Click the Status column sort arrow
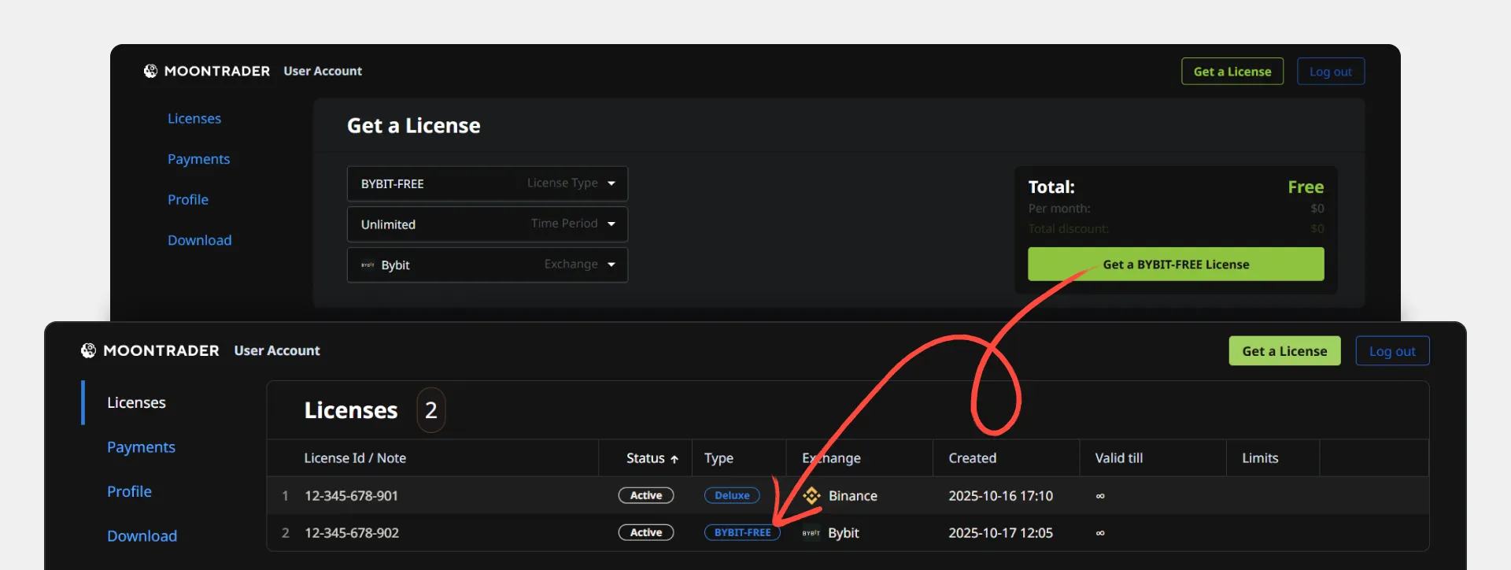The image size is (1511, 570). point(674,459)
